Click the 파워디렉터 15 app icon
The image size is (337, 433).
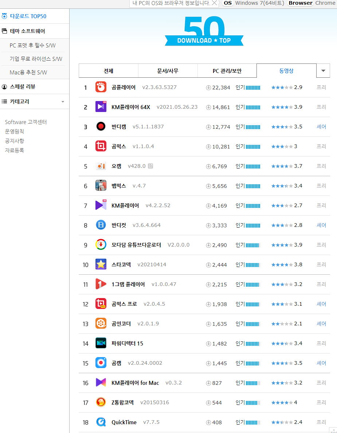click(x=101, y=343)
